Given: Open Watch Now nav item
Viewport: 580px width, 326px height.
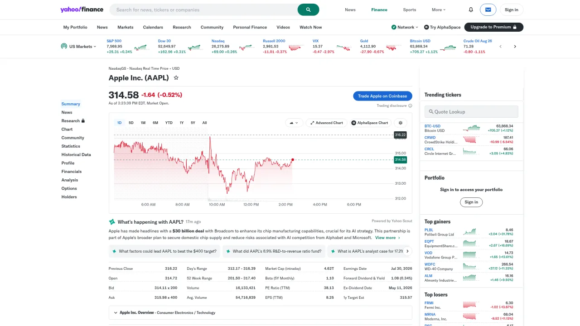Looking at the screenshot, I should 310,27.
